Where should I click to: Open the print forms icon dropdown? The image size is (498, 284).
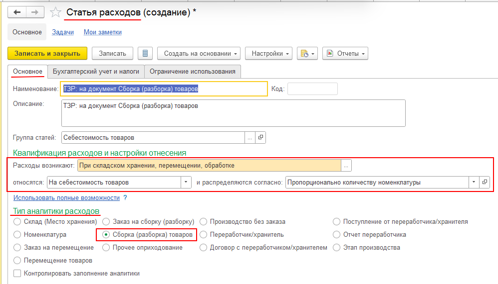(307, 53)
